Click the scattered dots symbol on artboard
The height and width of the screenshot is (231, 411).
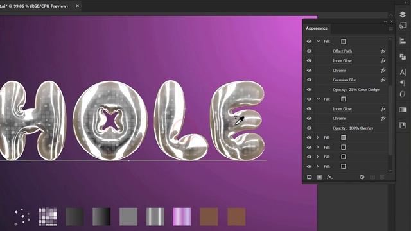coord(22,217)
